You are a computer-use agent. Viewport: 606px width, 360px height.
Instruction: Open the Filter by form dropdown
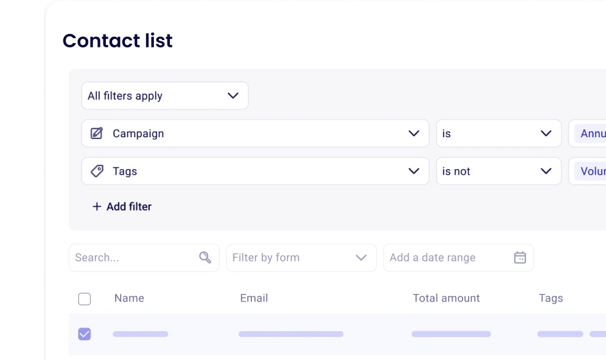(301, 257)
